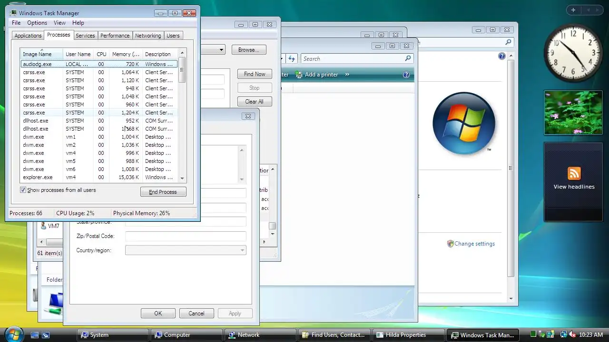Toggle Show processes from all users
The image size is (609, 342).
click(23, 190)
